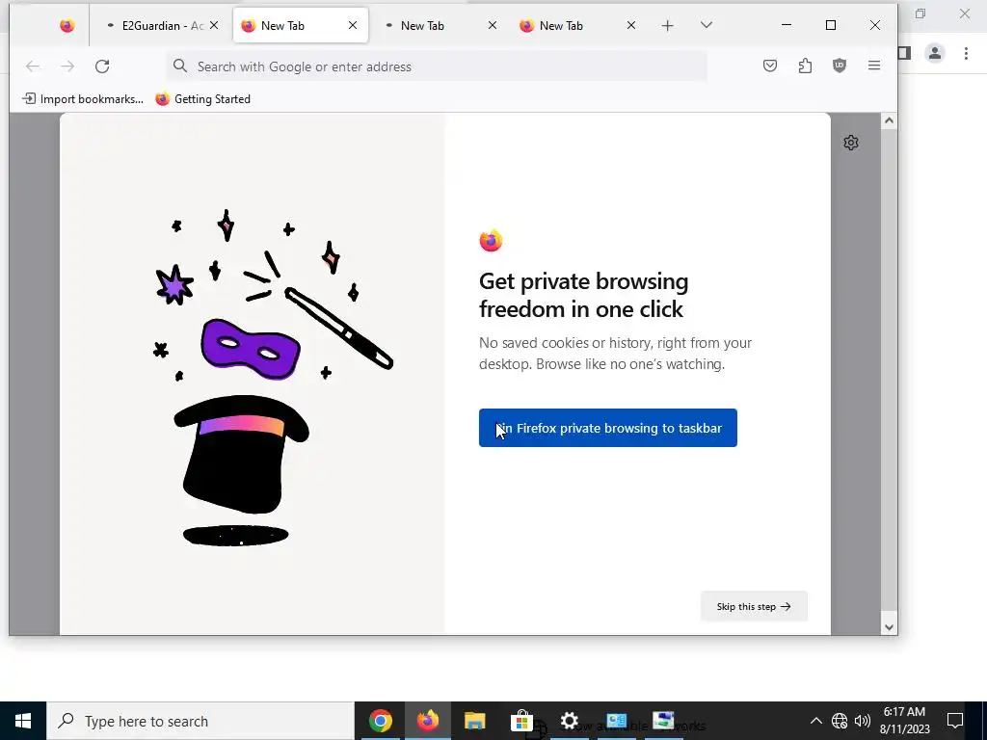
Task: Click the Type here to search taskbar box
Action: [x=200, y=721]
